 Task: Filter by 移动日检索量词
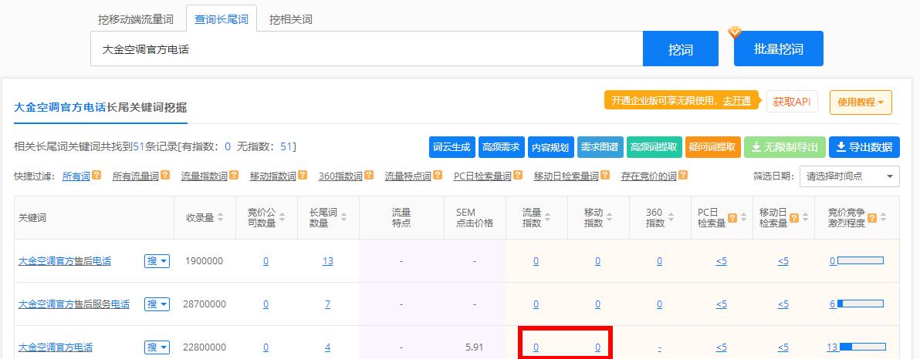(x=567, y=176)
